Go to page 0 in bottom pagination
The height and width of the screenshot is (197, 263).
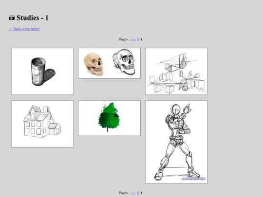[x=138, y=193]
